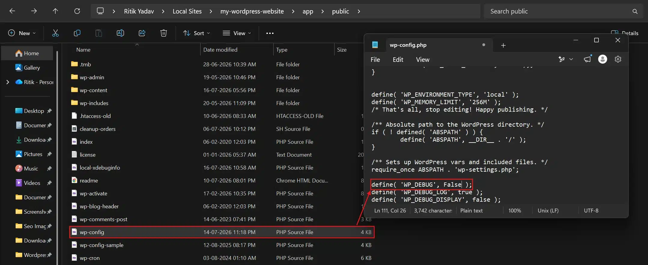Click Ln 111, Col 26 in status bar
This screenshot has width=648, height=265.
390,211
